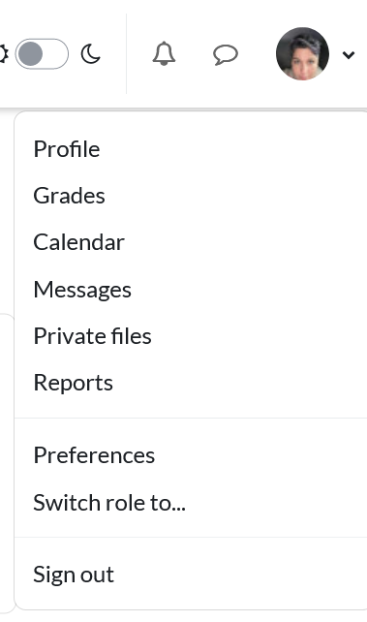Click the word 'files' in Private files
The height and width of the screenshot is (622, 367).
131,336
